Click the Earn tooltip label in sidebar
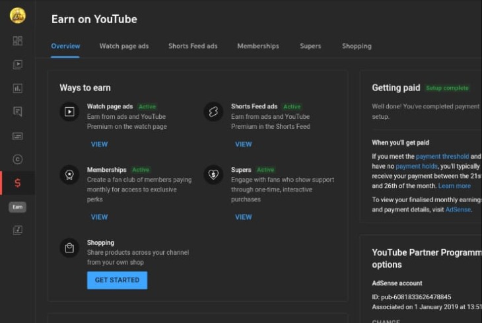The width and height of the screenshot is (482, 323). (x=18, y=207)
